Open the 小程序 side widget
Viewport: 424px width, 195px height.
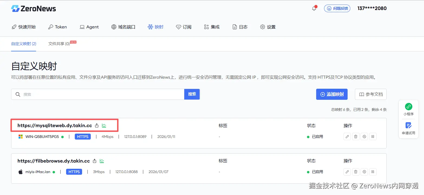point(409,110)
